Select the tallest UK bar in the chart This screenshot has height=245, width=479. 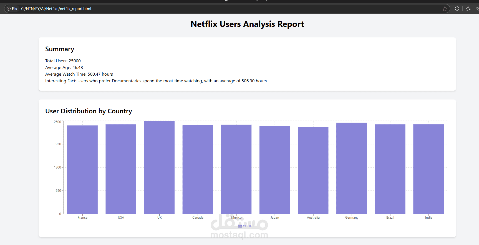[159, 167]
